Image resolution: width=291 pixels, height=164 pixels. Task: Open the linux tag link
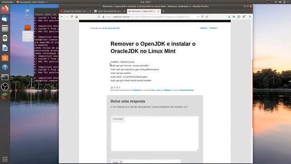click(153, 90)
